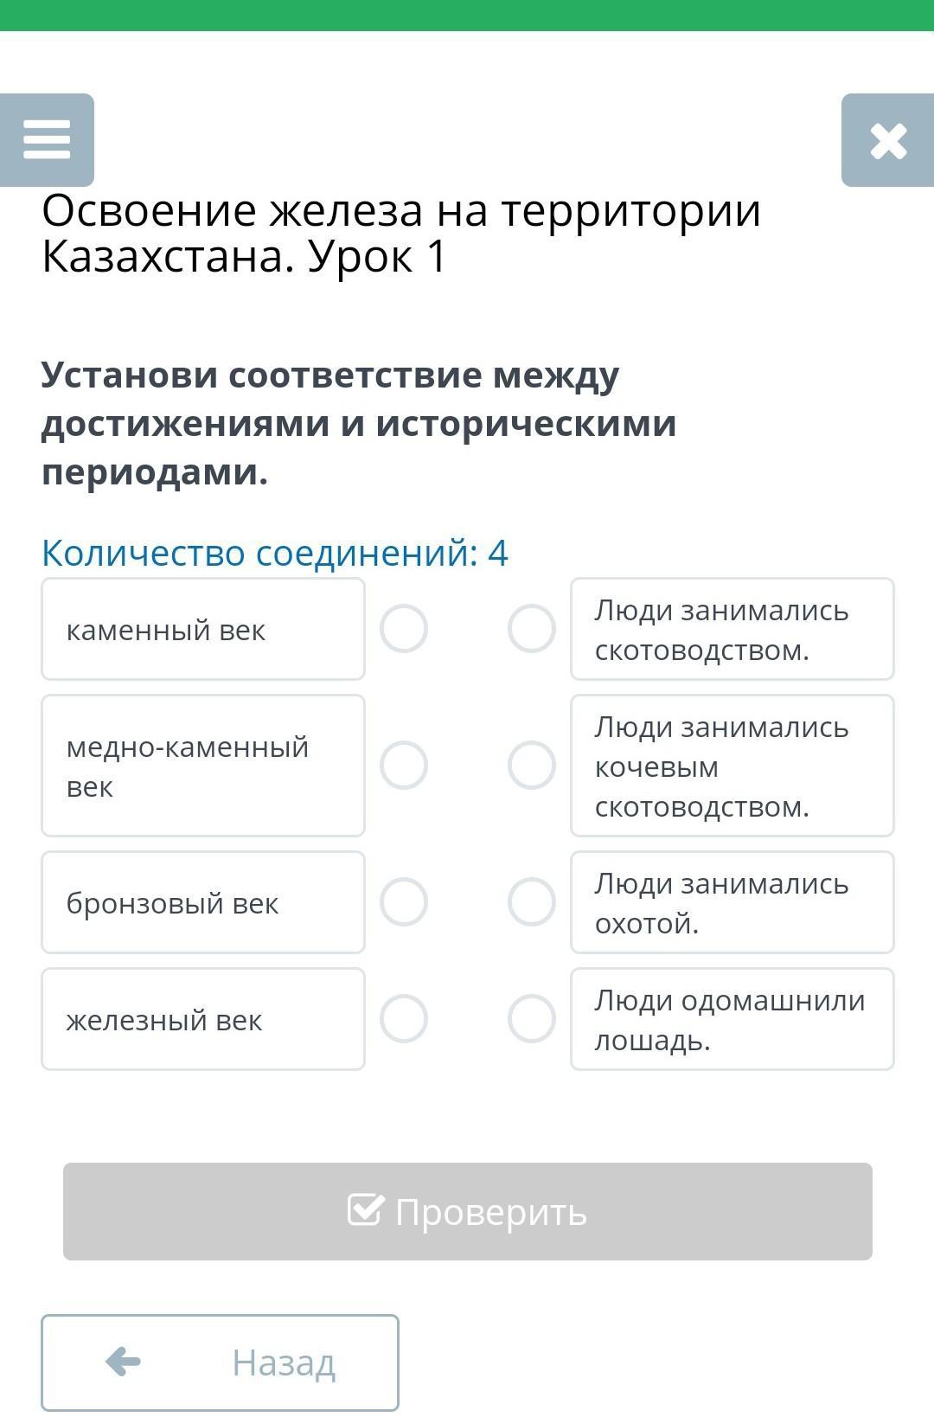Click the каменный век card
Viewport: 934px width, 1417px height.
click(203, 629)
